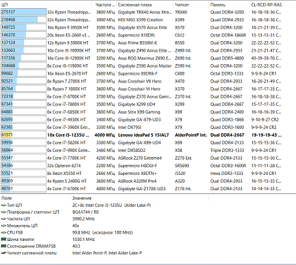Viewport: 296px width, 265px height.
Task: Click the SR5690 chipset cell
Action: [182, 165]
